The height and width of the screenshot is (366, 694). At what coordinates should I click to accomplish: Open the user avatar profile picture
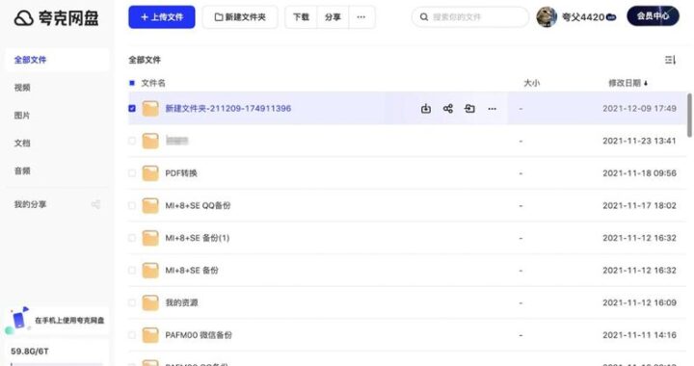tap(547, 17)
